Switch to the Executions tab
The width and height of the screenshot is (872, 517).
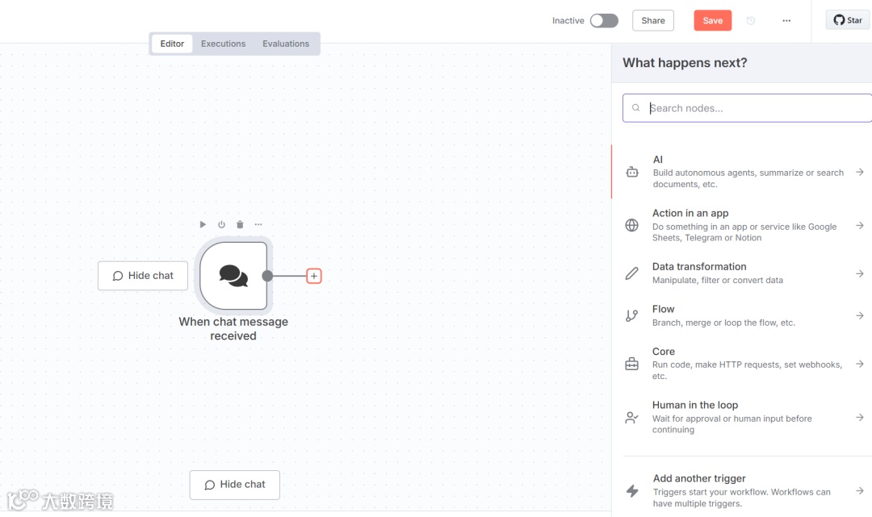pos(223,44)
